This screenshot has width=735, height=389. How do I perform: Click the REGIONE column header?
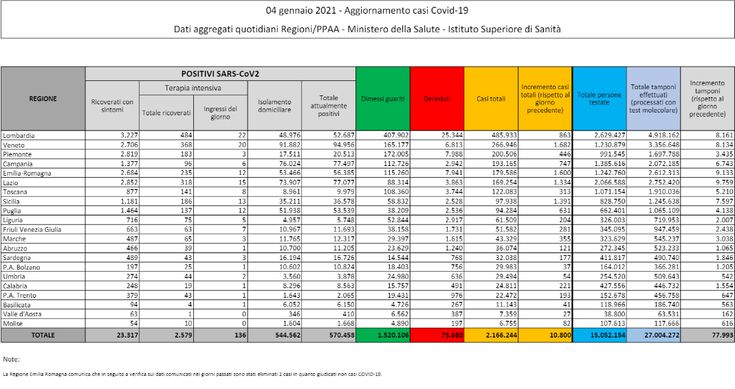click(43, 99)
